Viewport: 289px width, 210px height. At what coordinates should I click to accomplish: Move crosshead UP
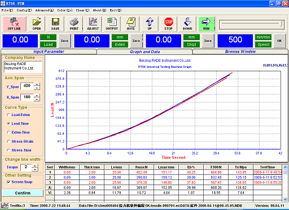tap(150, 24)
